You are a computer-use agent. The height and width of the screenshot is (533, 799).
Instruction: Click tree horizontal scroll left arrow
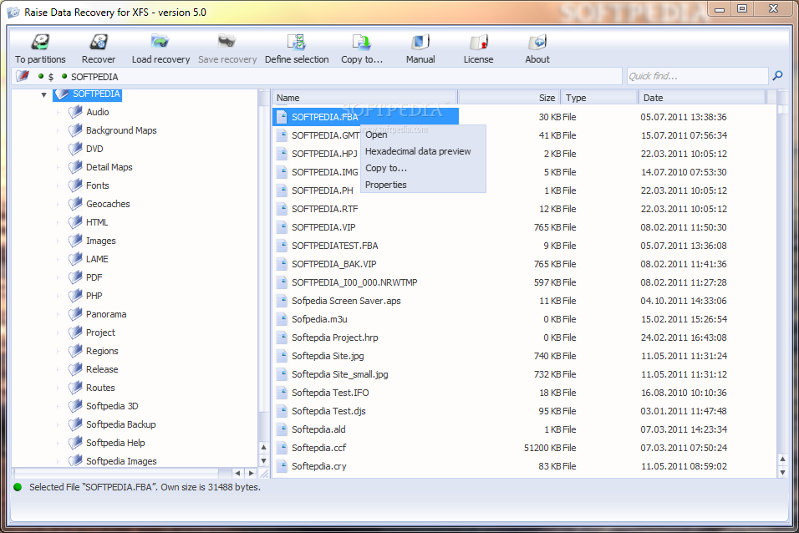pyautogui.click(x=237, y=473)
